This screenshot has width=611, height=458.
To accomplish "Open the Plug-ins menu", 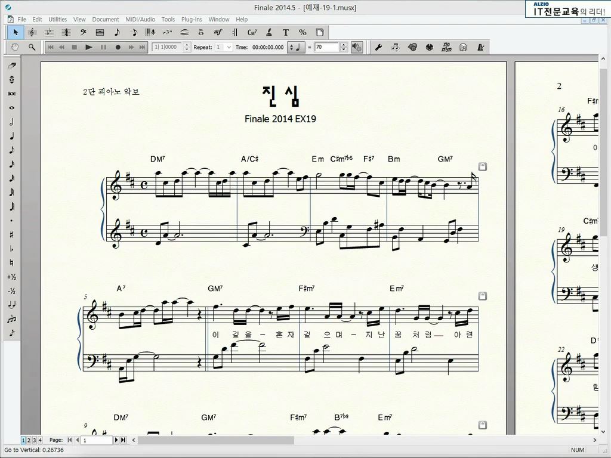I will [x=192, y=19].
